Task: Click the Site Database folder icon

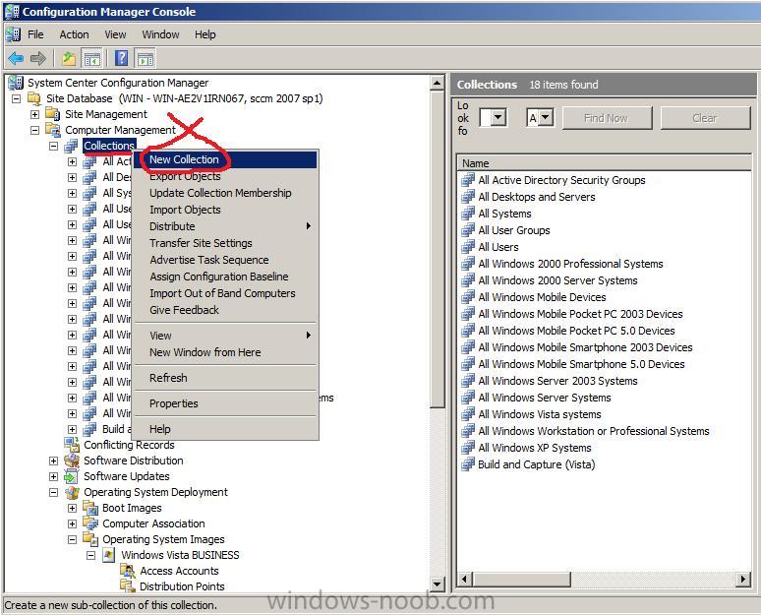Action: click(34, 98)
